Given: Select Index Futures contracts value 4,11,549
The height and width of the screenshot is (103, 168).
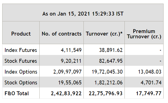Looking at the screenshot, I should coord(71,50).
